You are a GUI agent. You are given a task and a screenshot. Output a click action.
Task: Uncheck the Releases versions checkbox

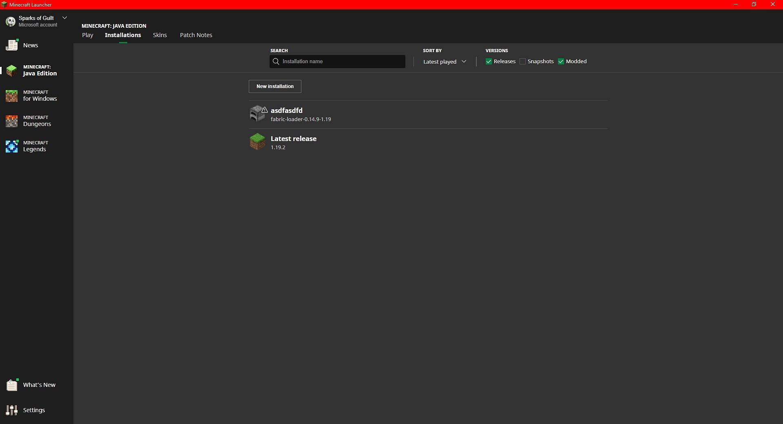point(489,62)
